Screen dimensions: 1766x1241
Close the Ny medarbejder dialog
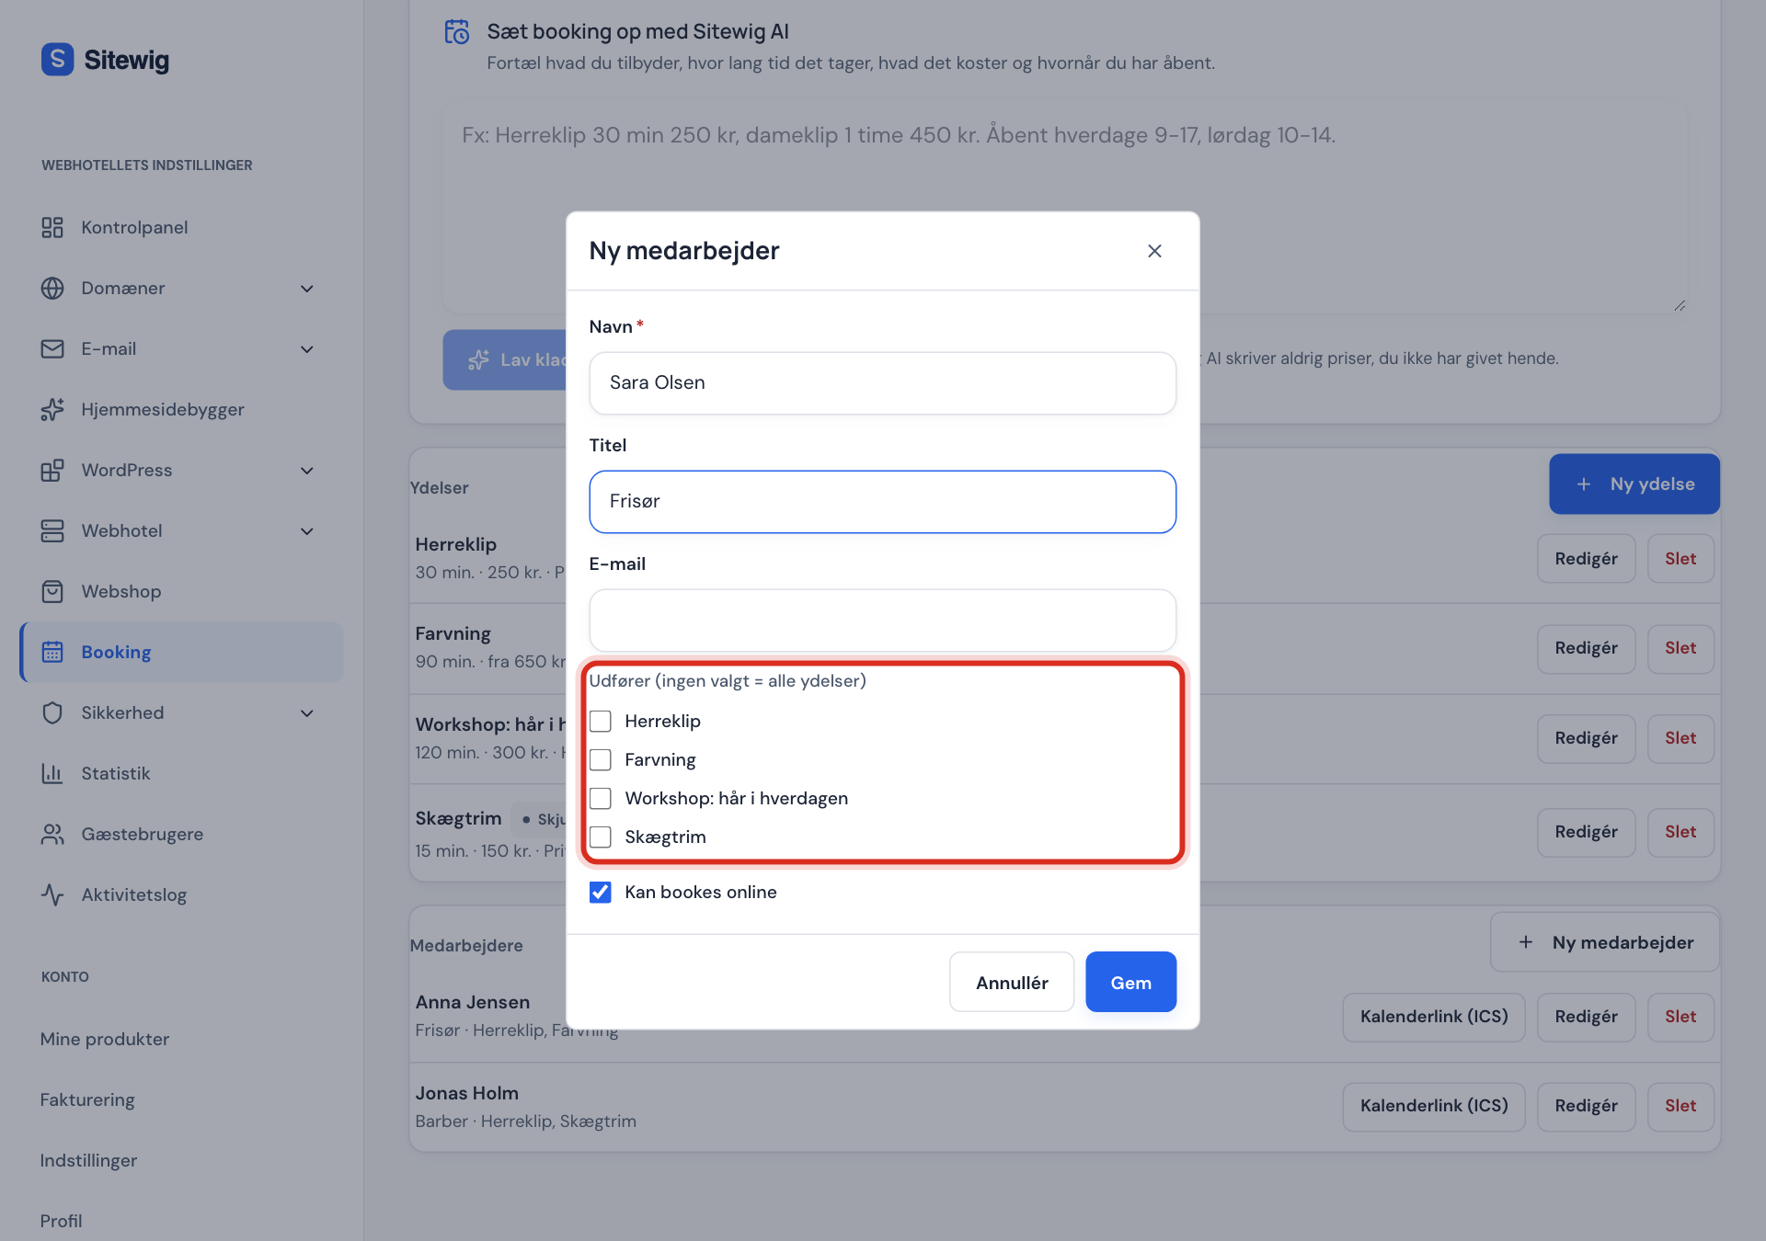click(x=1154, y=251)
